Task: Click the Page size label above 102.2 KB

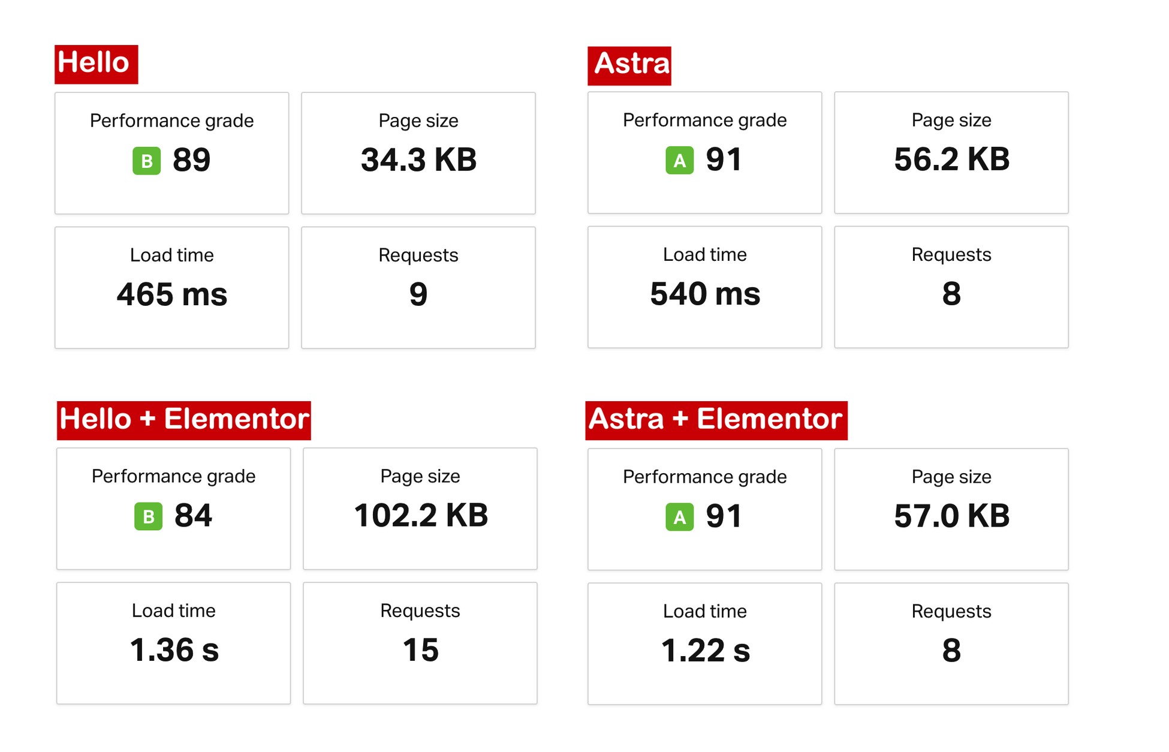Action: [420, 476]
